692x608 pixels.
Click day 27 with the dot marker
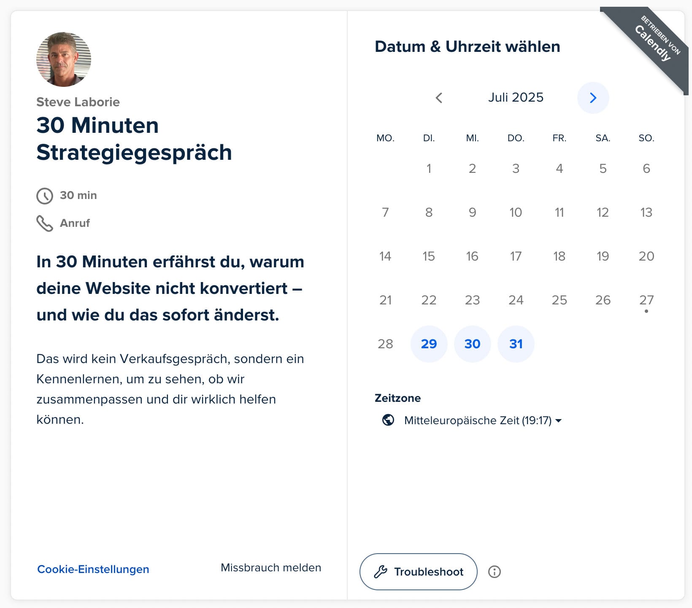(x=646, y=300)
